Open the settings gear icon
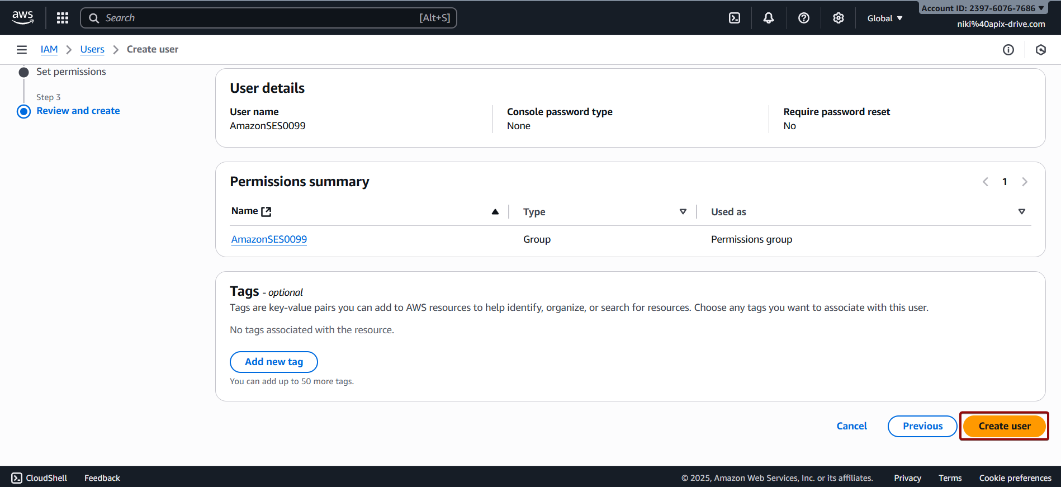 pyautogui.click(x=838, y=18)
